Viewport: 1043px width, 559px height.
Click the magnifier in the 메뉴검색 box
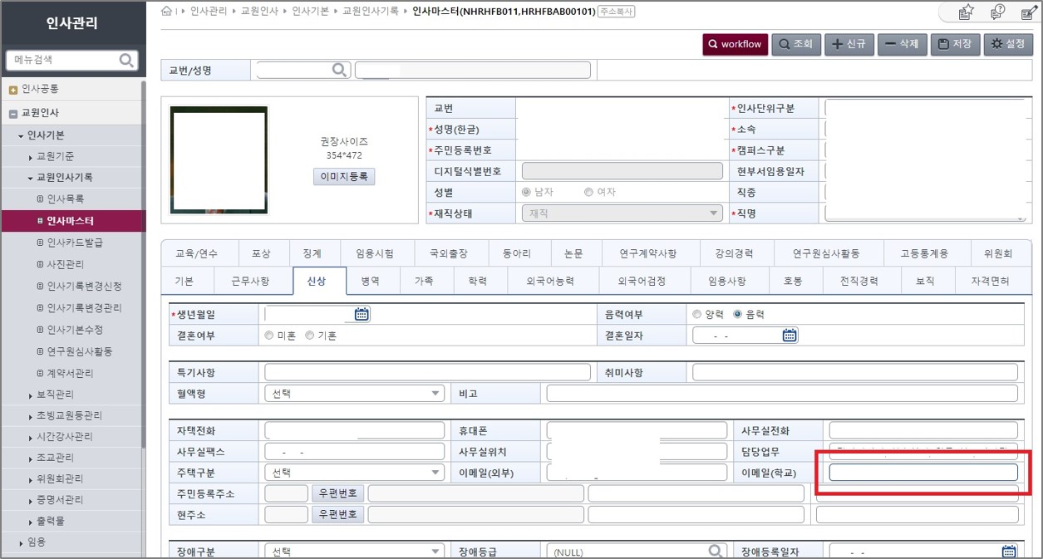pyautogui.click(x=127, y=60)
